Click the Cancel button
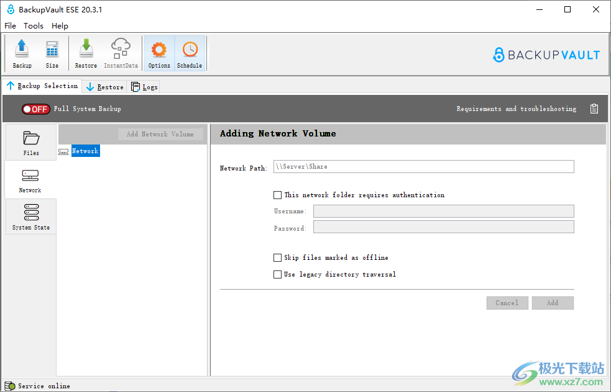Viewport: 611px width, 392px height. click(507, 303)
